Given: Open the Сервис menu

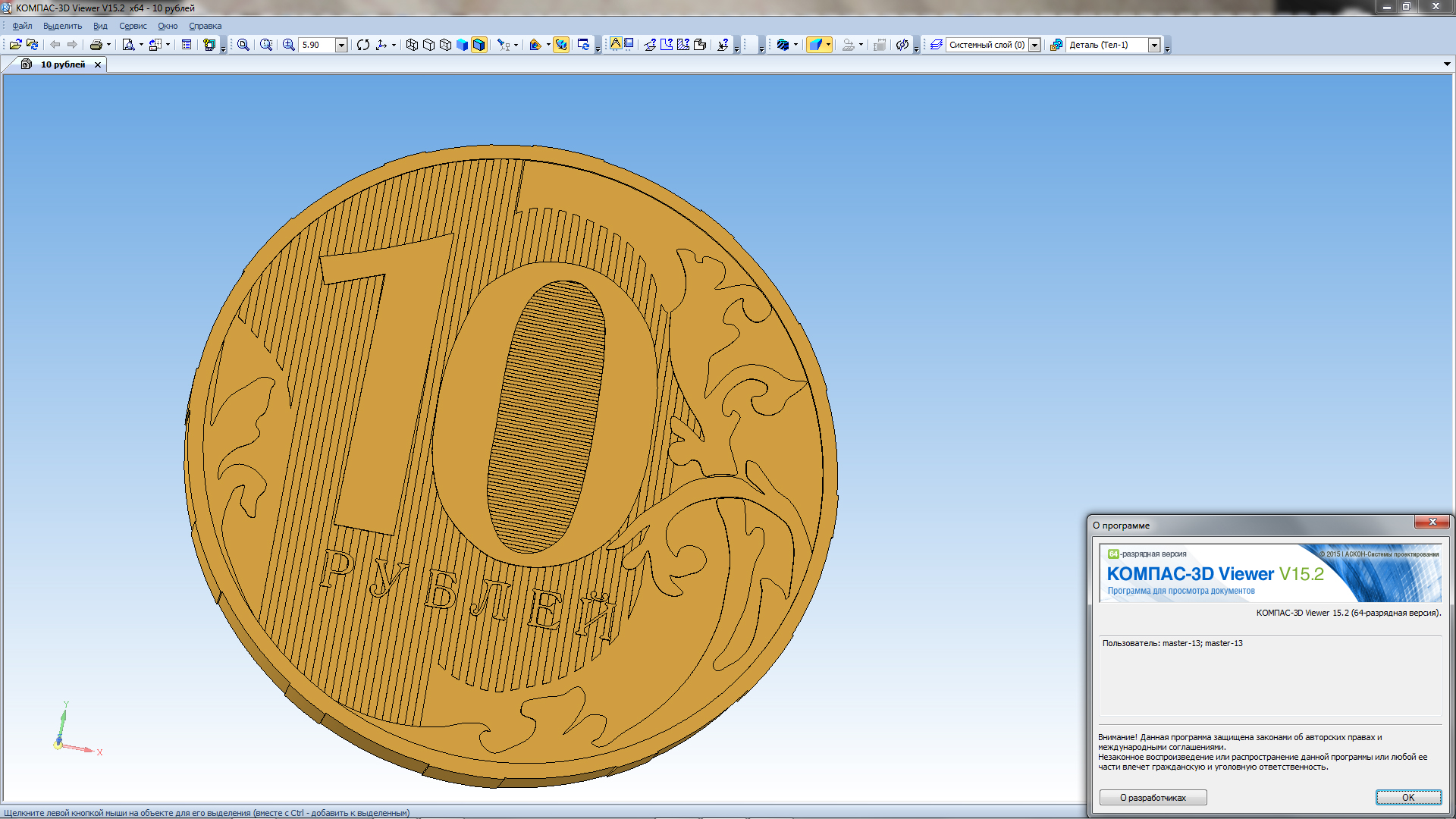Looking at the screenshot, I should tap(133, 26).
